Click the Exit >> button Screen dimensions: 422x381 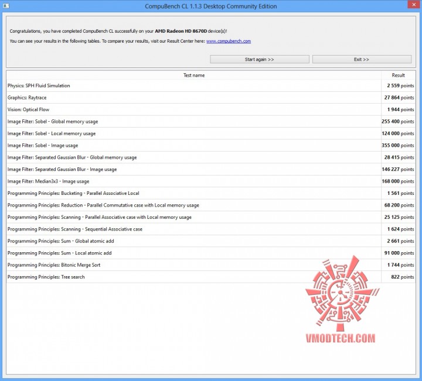pos(362,59)
